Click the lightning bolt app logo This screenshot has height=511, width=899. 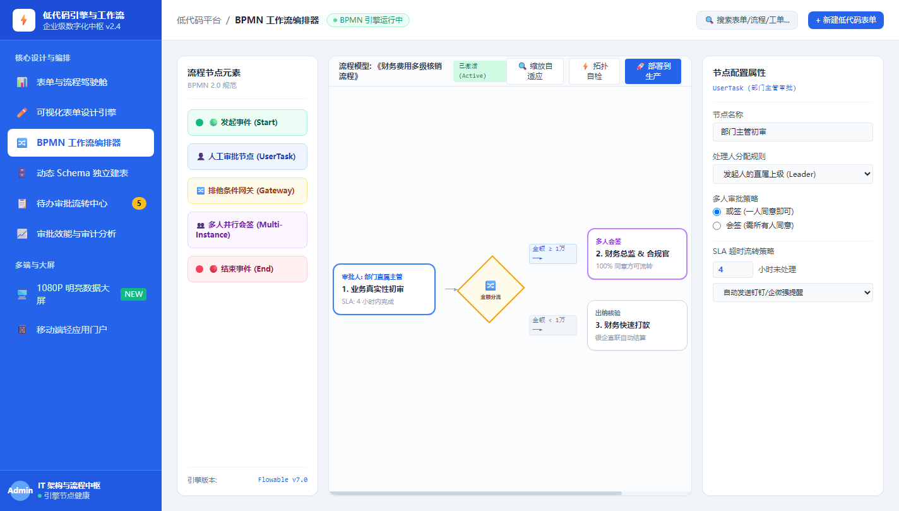tap(24, 20)
